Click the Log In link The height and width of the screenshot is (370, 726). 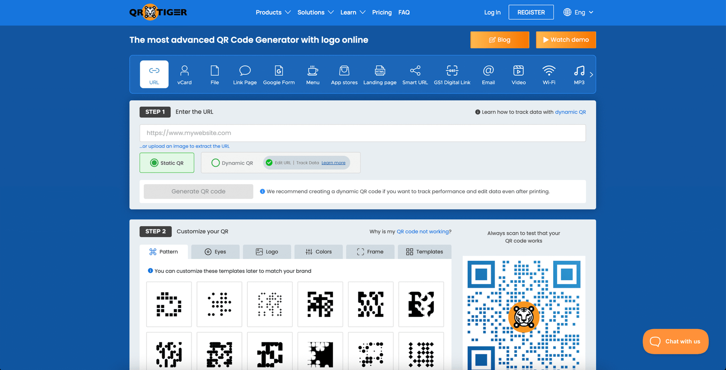[x=492, y=12]
